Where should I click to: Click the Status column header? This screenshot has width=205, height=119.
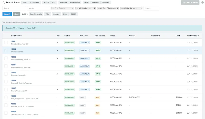(67, 36)
